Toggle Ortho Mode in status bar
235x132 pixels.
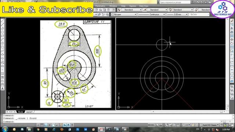pyautogui.click(x=46, y=125)
